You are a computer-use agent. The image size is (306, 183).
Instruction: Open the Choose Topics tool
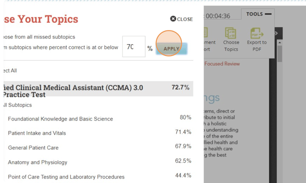[231, 39]
